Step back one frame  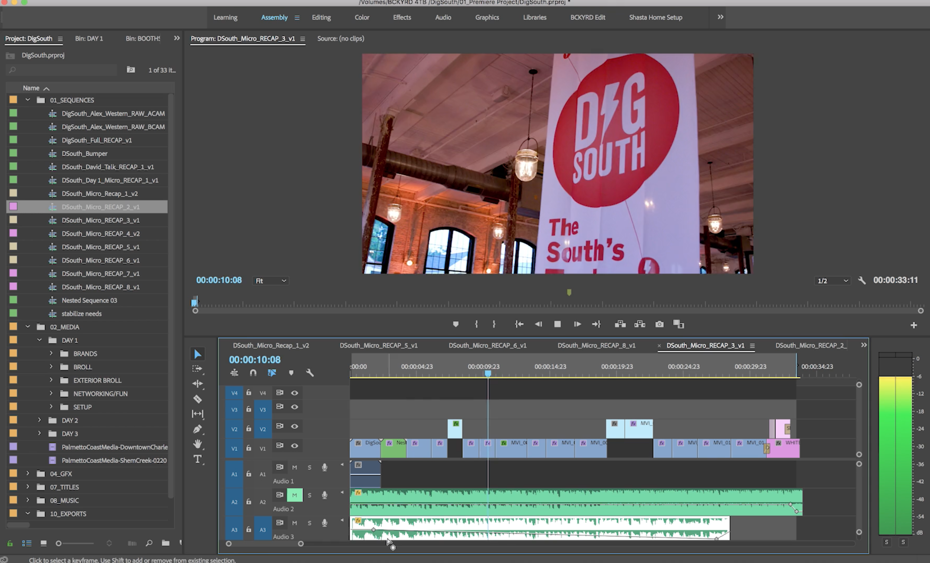tap(539, 324)
